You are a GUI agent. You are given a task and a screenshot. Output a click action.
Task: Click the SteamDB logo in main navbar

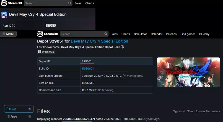(x=48, y=34)
